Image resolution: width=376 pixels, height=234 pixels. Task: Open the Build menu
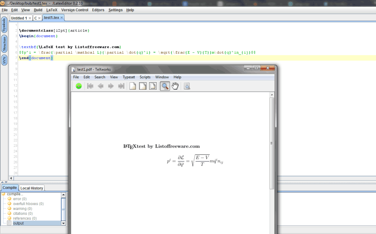coord(38,10)
